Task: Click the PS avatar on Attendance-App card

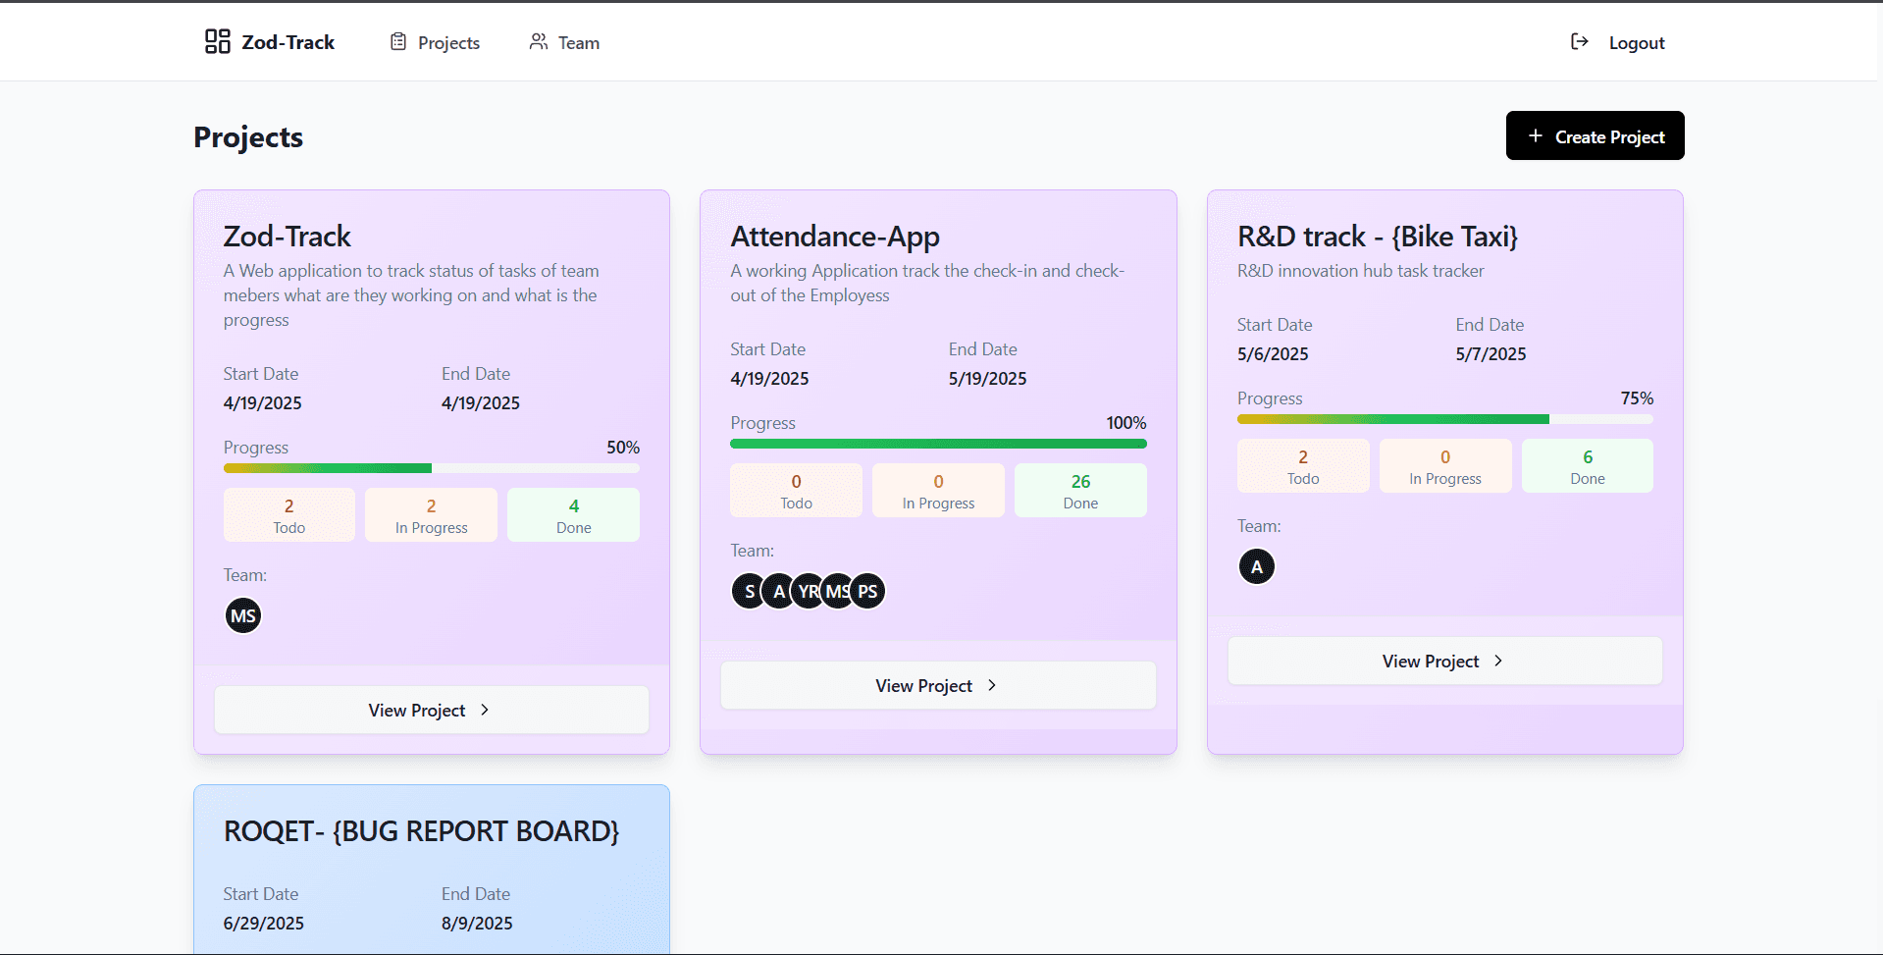Action: click(x=867, y=592)
